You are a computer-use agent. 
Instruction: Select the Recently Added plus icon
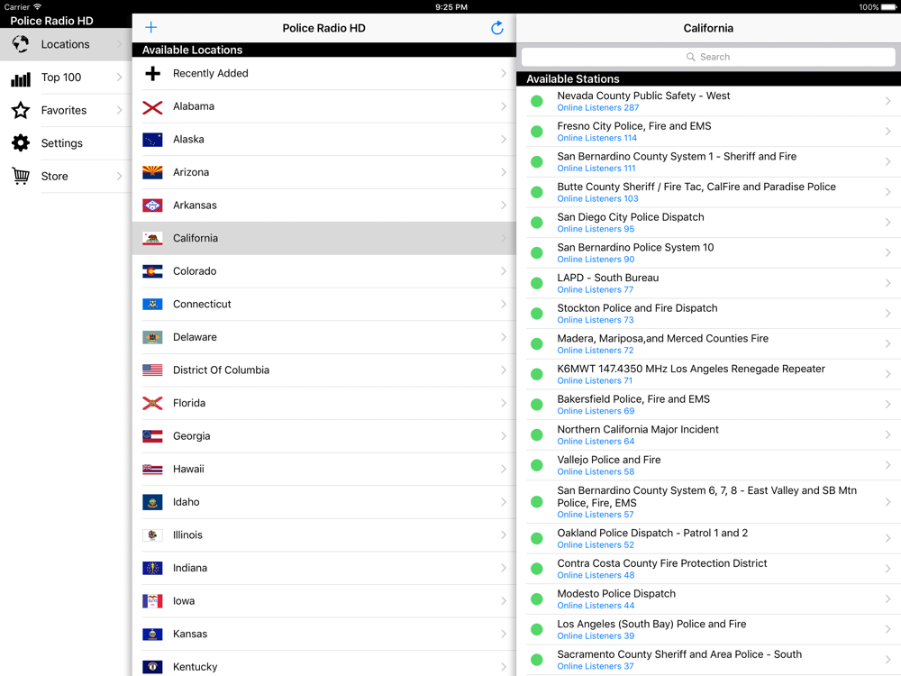click(152, 74)
